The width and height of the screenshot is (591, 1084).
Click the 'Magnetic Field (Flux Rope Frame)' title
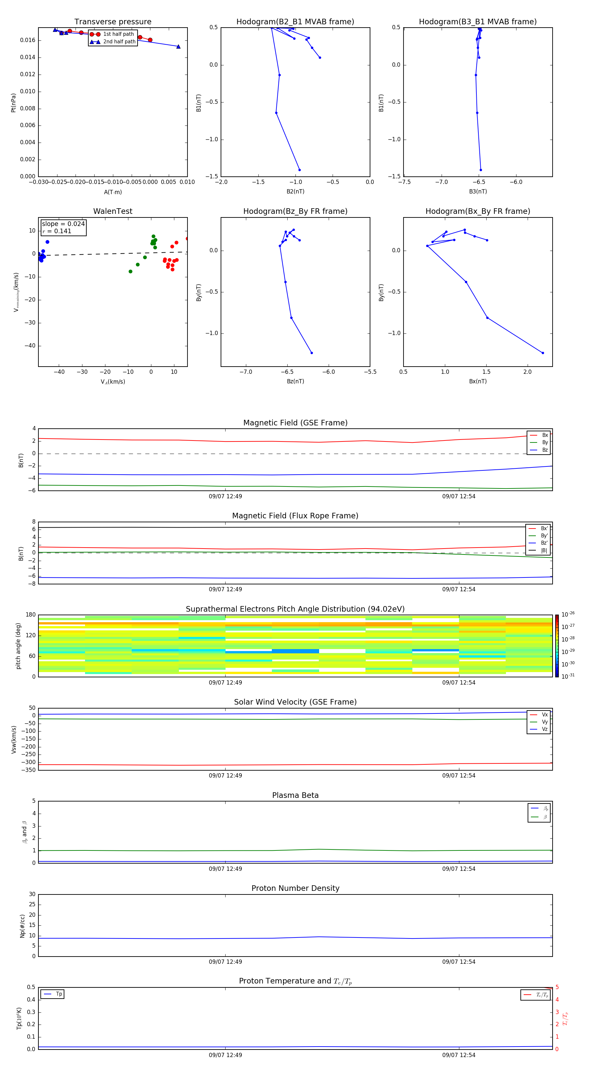295,516
